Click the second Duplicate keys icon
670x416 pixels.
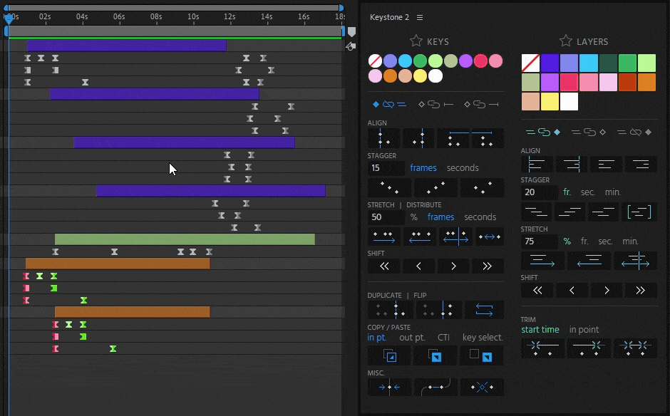click(x=439, y=310)
